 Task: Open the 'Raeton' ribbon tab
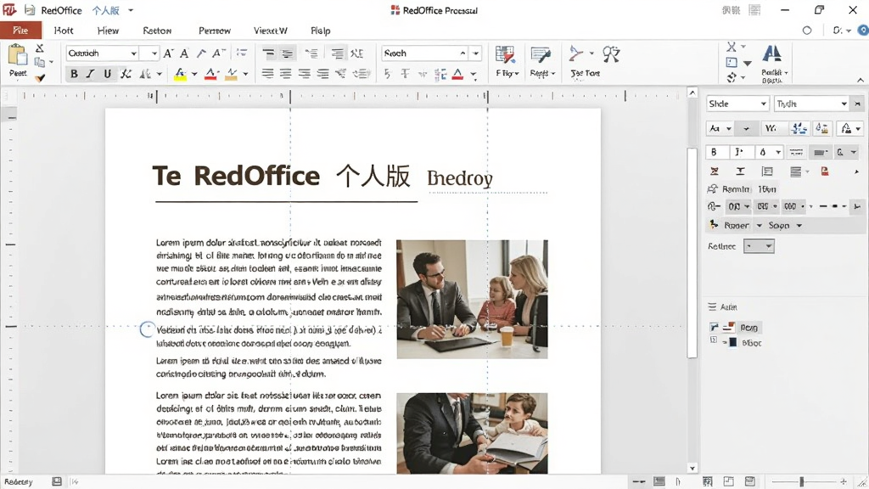click(x=157, y=31)
